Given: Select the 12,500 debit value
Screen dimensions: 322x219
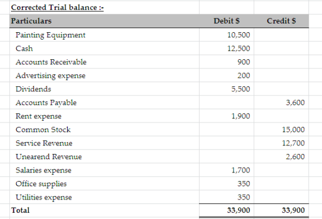Looking at the screenshot, I should [239, 48].
